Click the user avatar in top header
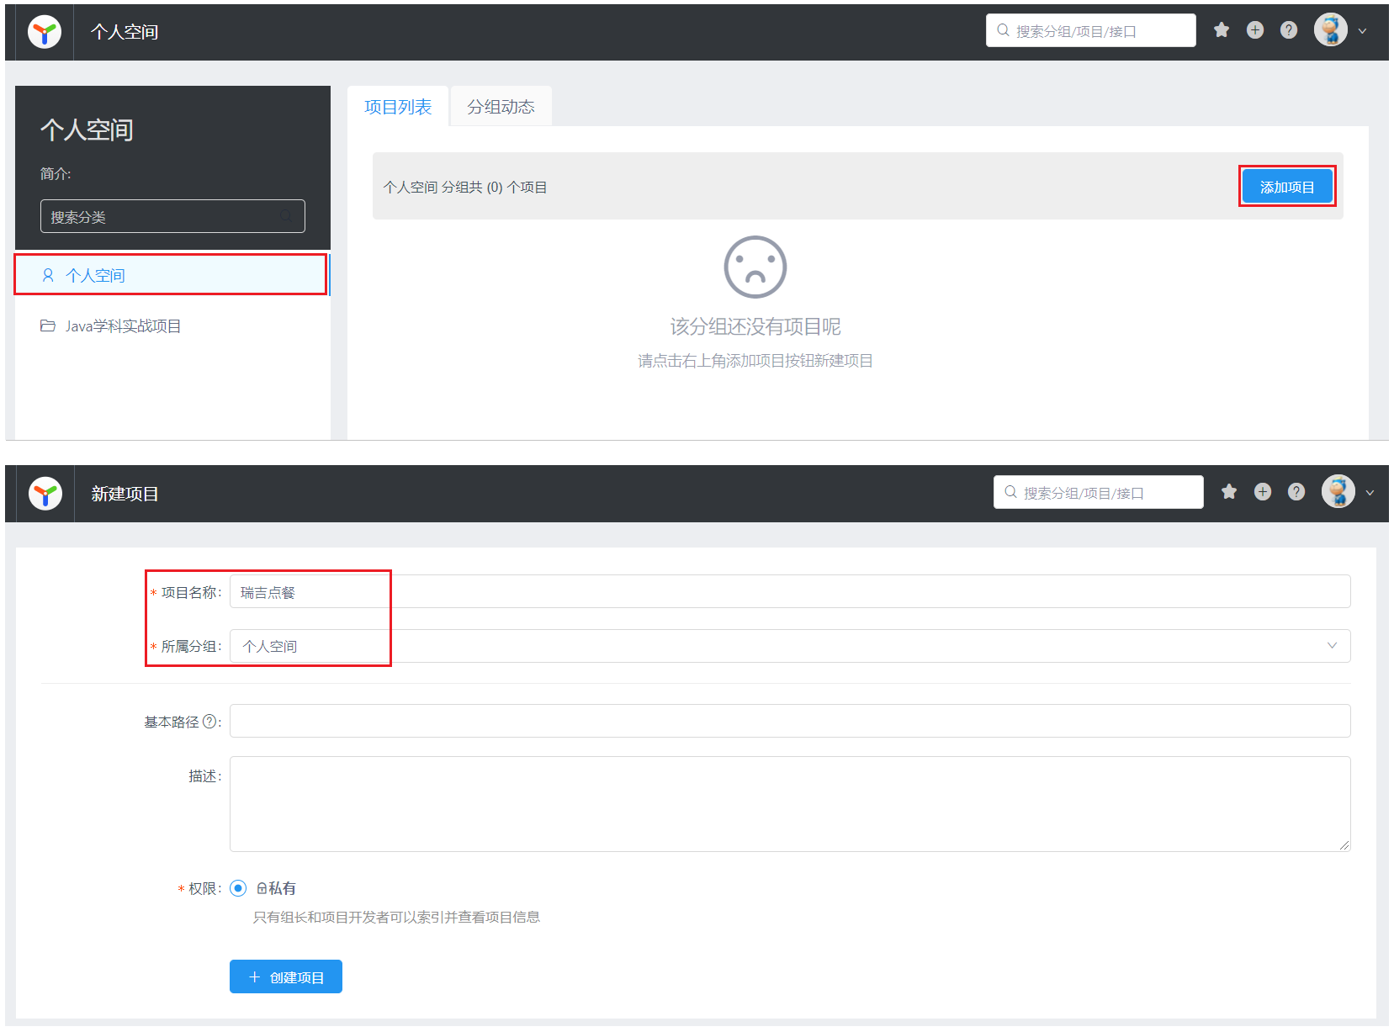Screen dimensions: 1394x1032 click(x=1331, y=30)
